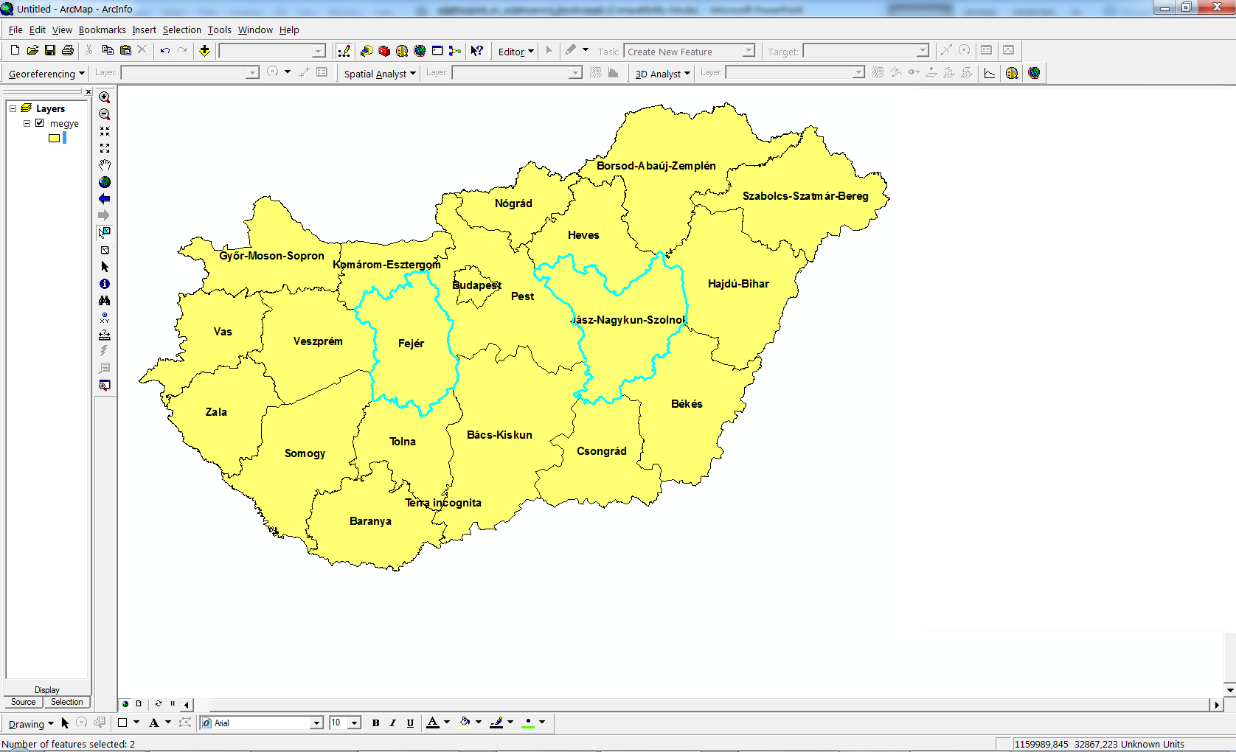Switch to the Source tab

tap(23, 702)
